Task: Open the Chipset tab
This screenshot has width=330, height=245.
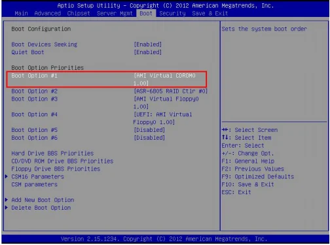Action: pos(79,13)
